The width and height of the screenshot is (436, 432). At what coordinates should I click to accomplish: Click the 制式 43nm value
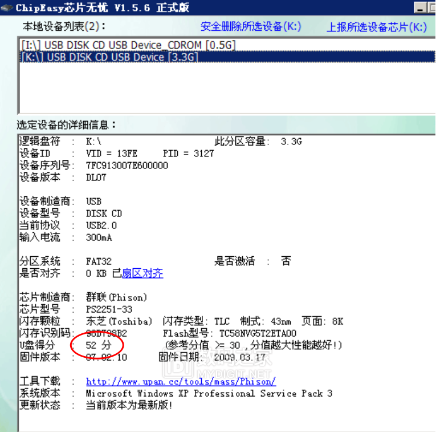tap(281, 321)
